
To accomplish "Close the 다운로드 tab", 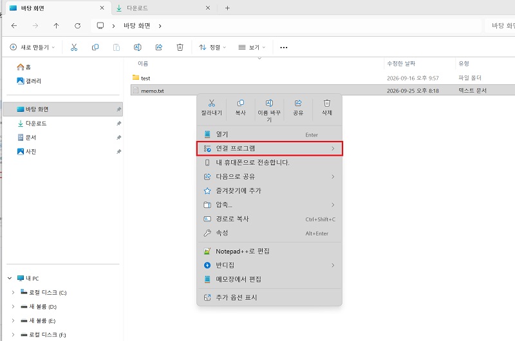I will [207, 8].
